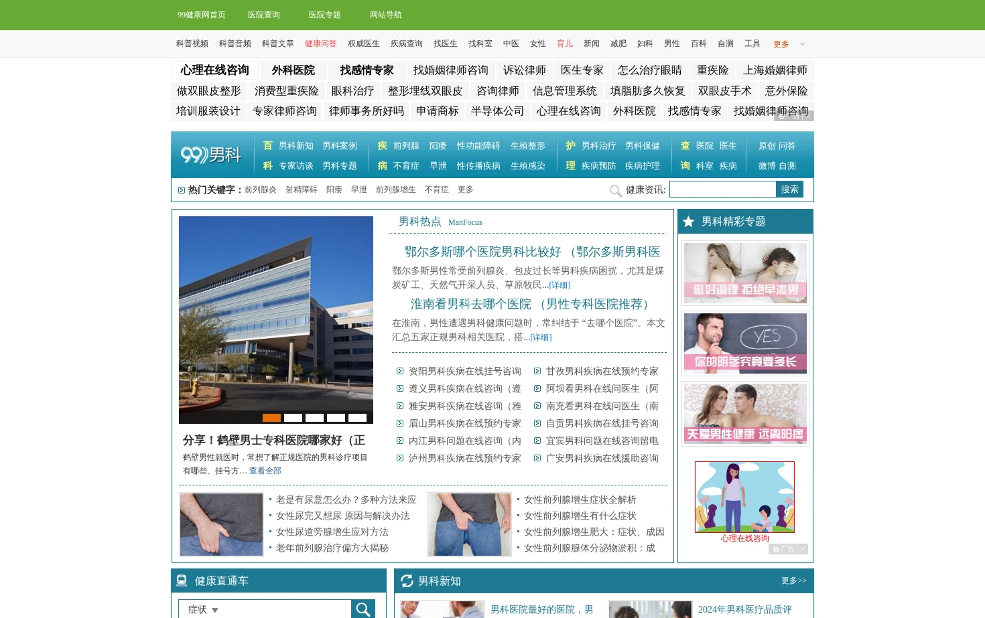Open 资阳男科疾病在线挂号咨询 list item
Viewport: 985px width, 618px height.
tap(465, 371)
